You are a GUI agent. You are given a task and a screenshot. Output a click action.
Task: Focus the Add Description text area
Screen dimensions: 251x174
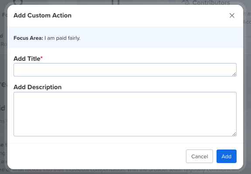[125, 114]
